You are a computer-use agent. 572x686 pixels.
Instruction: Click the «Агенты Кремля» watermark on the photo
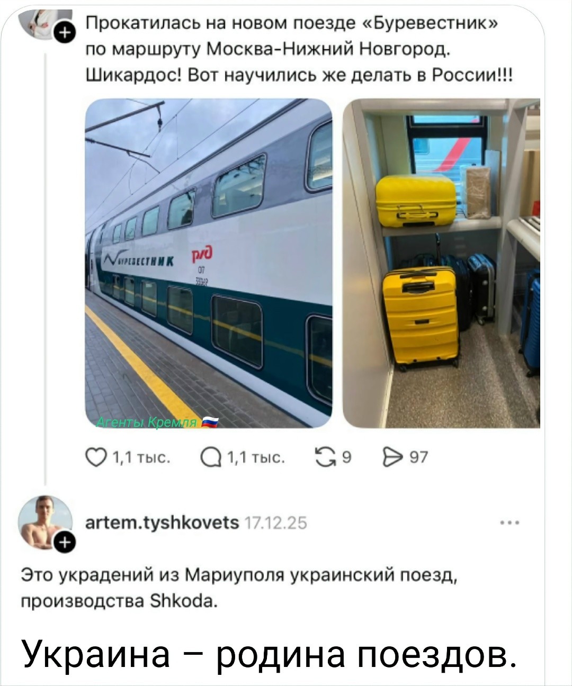tap(157, 422)
